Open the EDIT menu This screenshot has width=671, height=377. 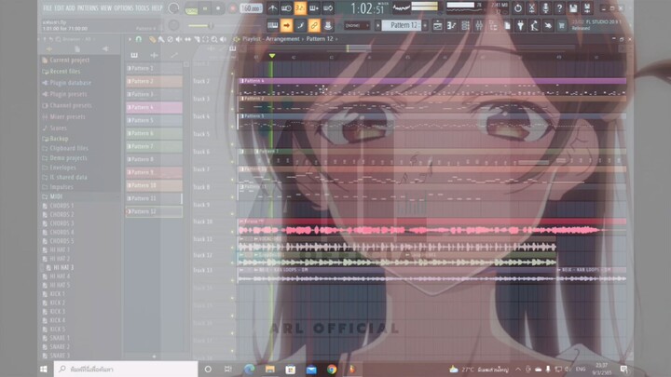[x=59, y=8]
